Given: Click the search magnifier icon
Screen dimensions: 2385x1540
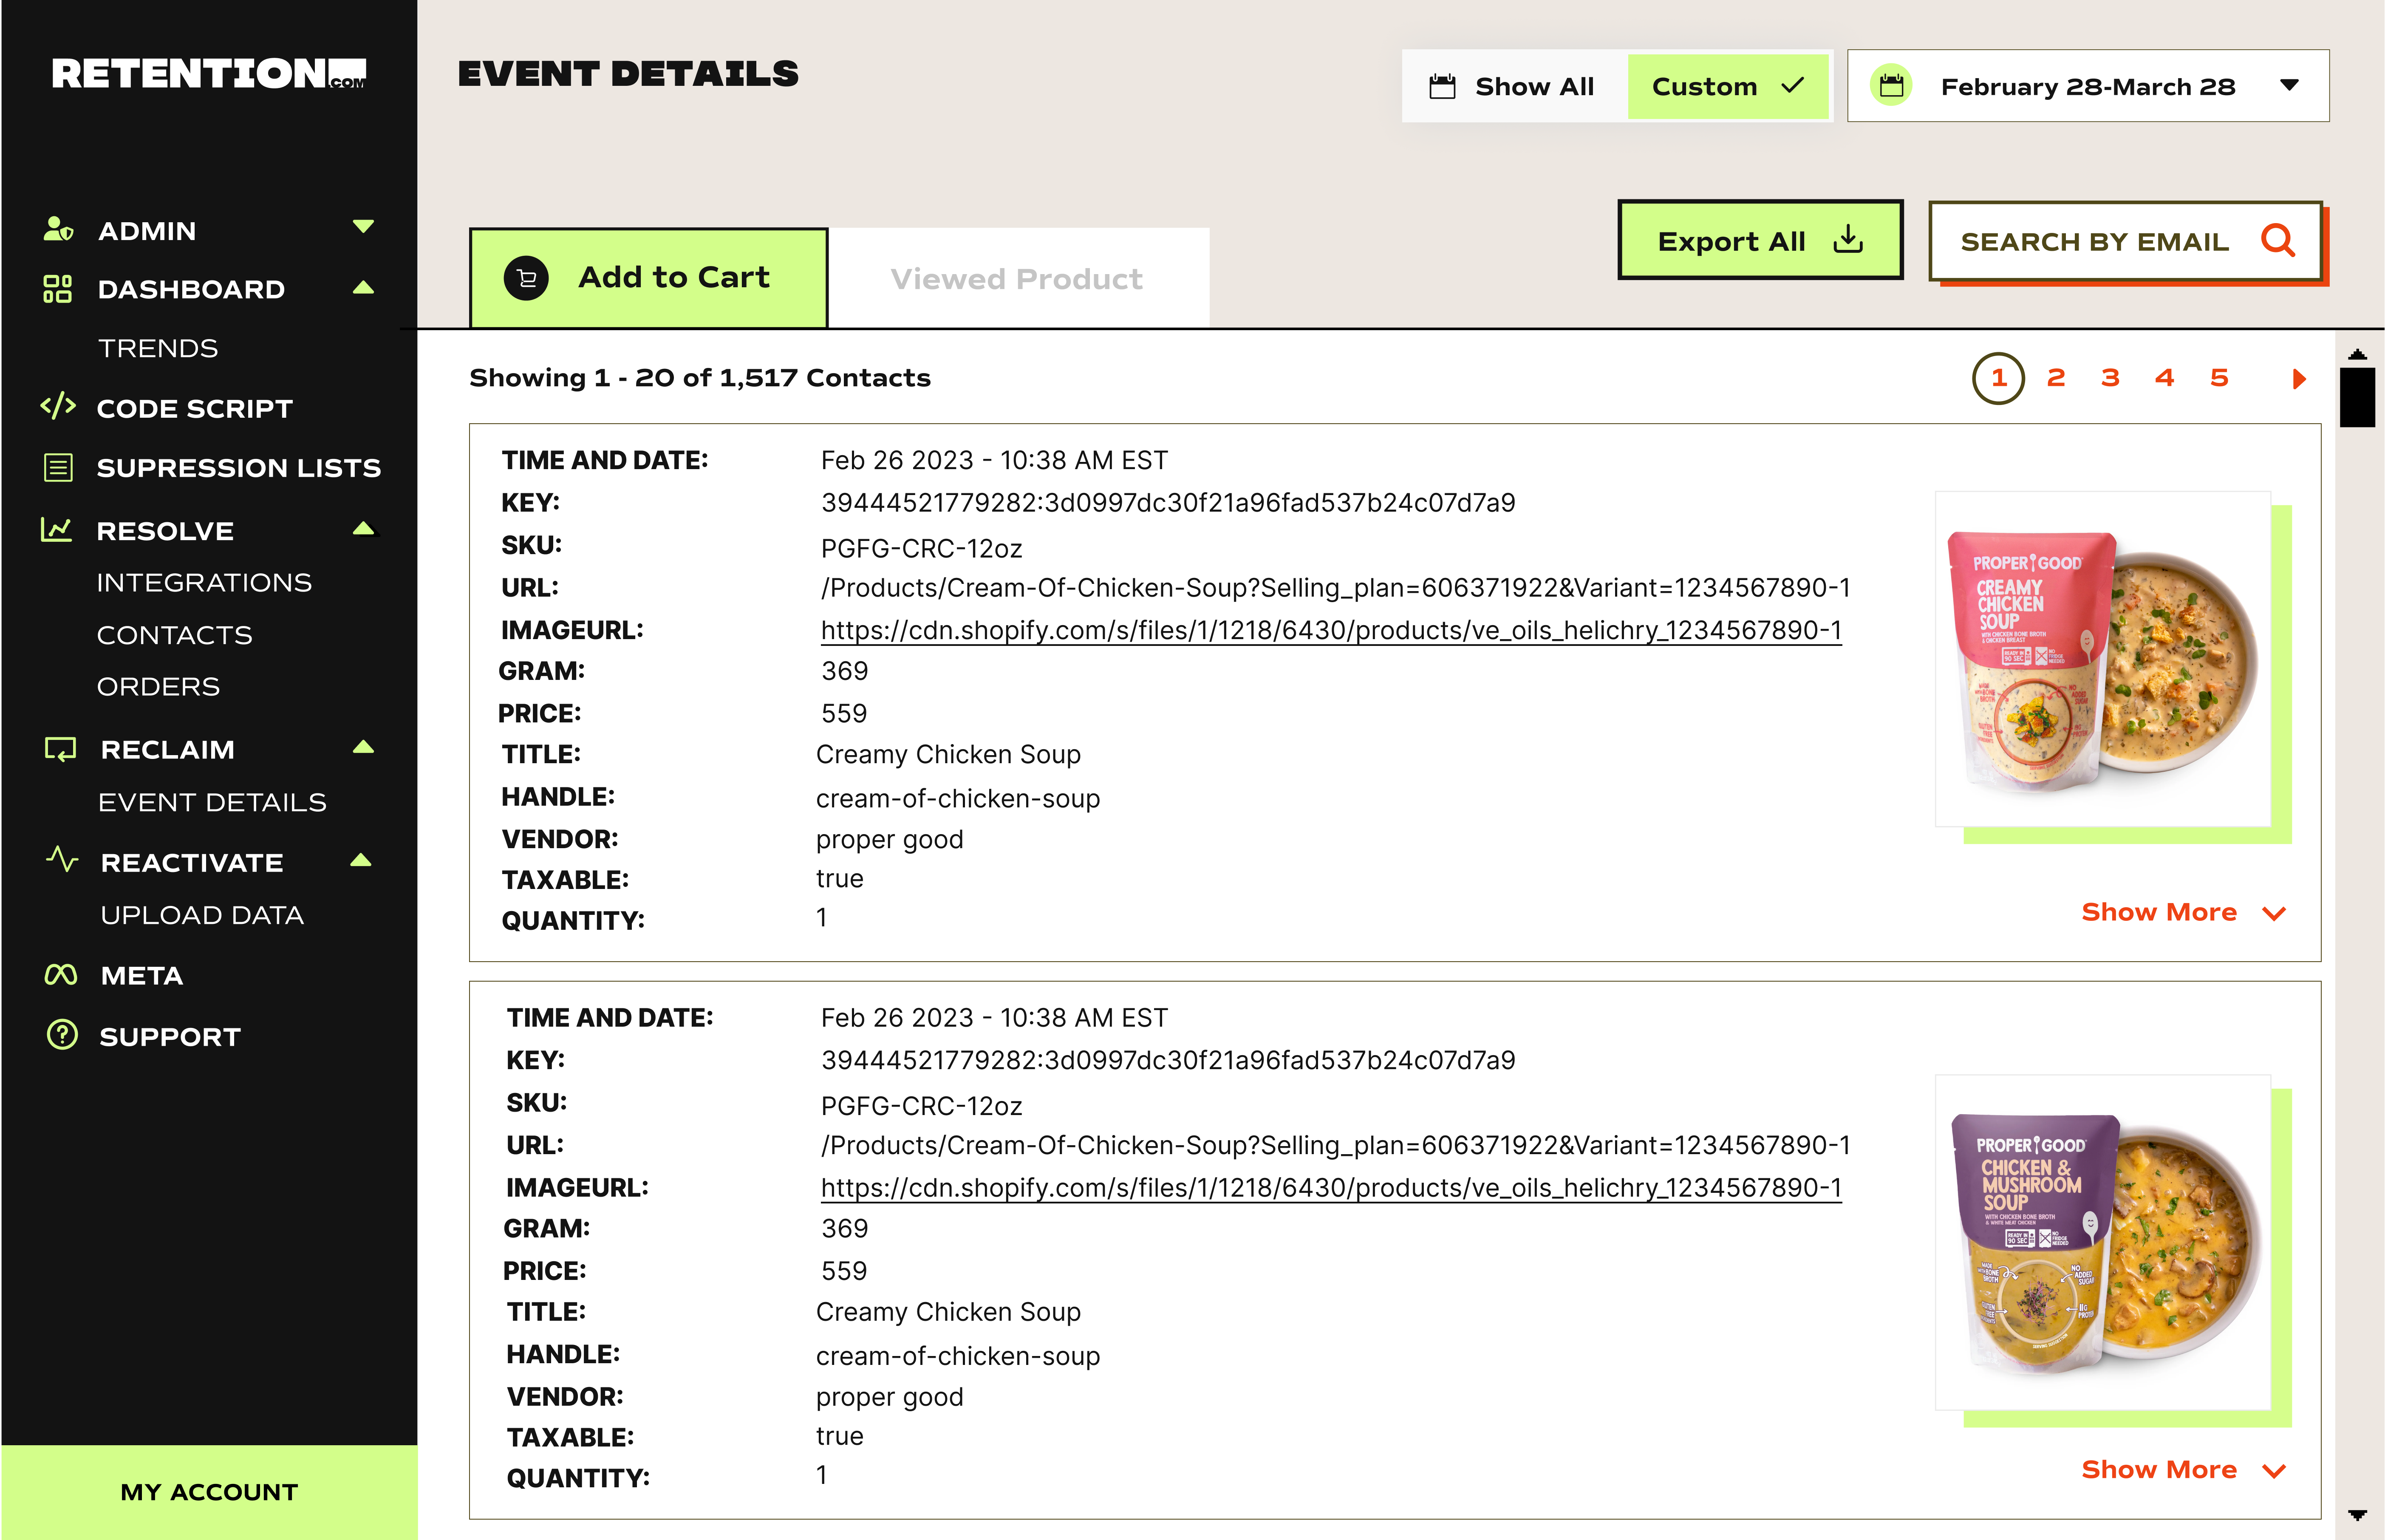Looking at the screenshot, I should click(x=2278, y=240).
